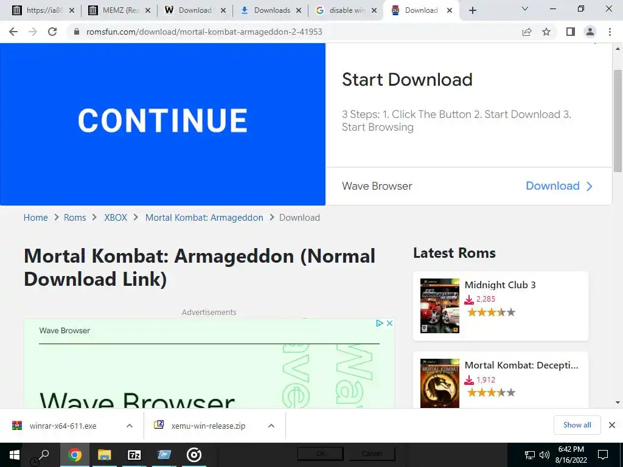
Task: Click the Midnight Club 3 cover thumbnail
Action: [x=439, y=306]
